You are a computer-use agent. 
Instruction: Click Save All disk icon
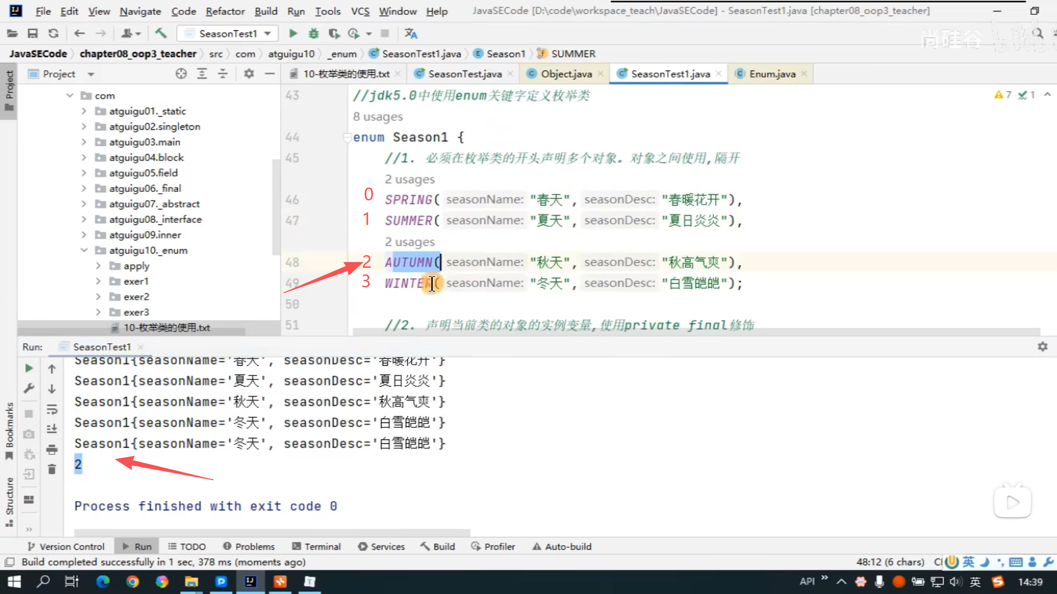[x=32, y=34]
